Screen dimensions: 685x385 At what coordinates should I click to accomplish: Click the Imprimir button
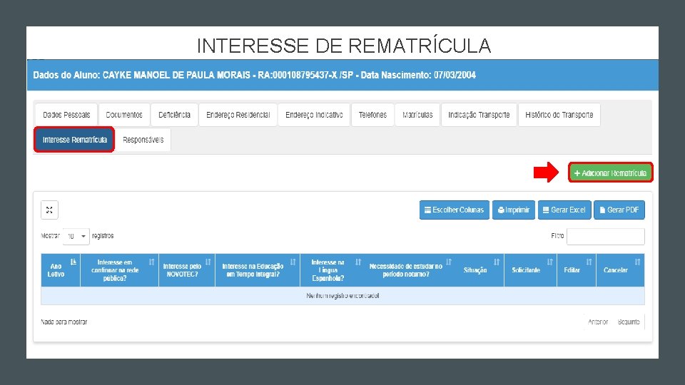pyautogui.click(x=514, y=210)
